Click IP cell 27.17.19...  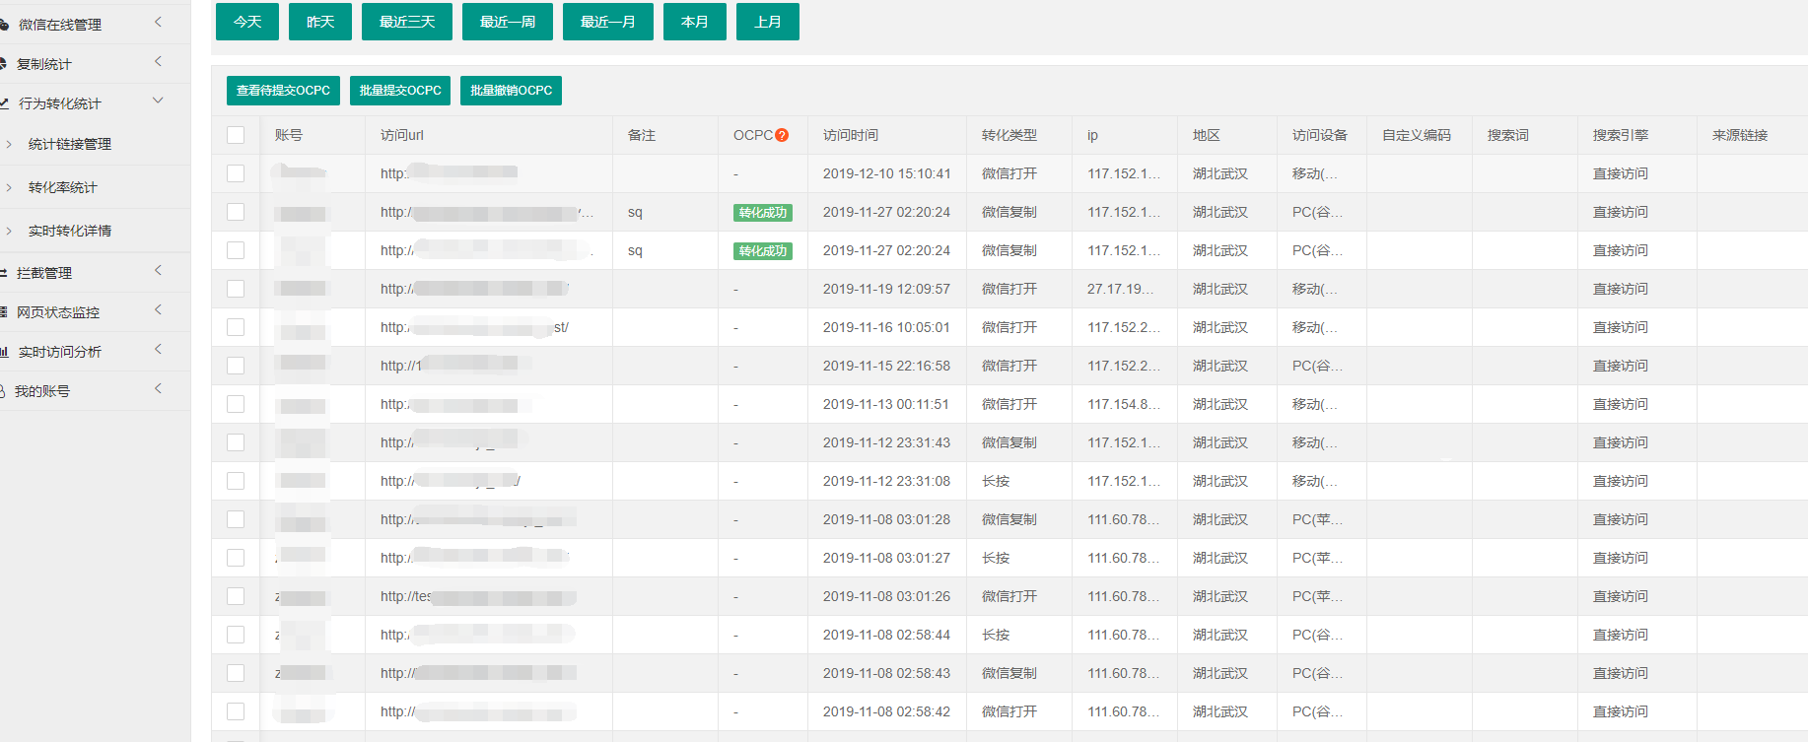tap(1121, 289)
